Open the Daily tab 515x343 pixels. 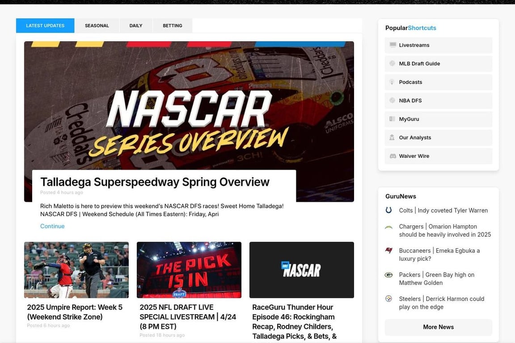[135, 25]
